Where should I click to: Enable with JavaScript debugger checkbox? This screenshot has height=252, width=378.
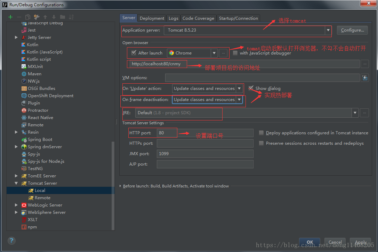coord(235,53)
